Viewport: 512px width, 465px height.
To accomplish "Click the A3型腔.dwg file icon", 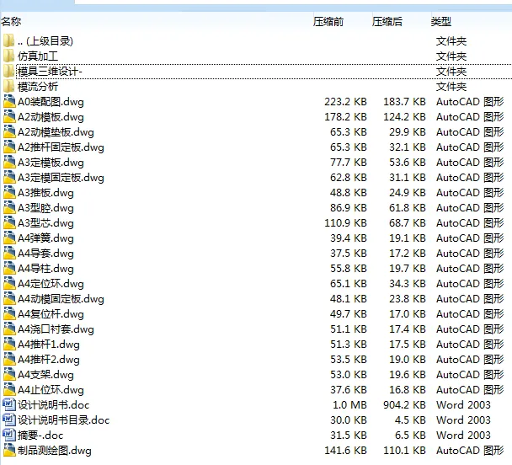I will 9,208.
